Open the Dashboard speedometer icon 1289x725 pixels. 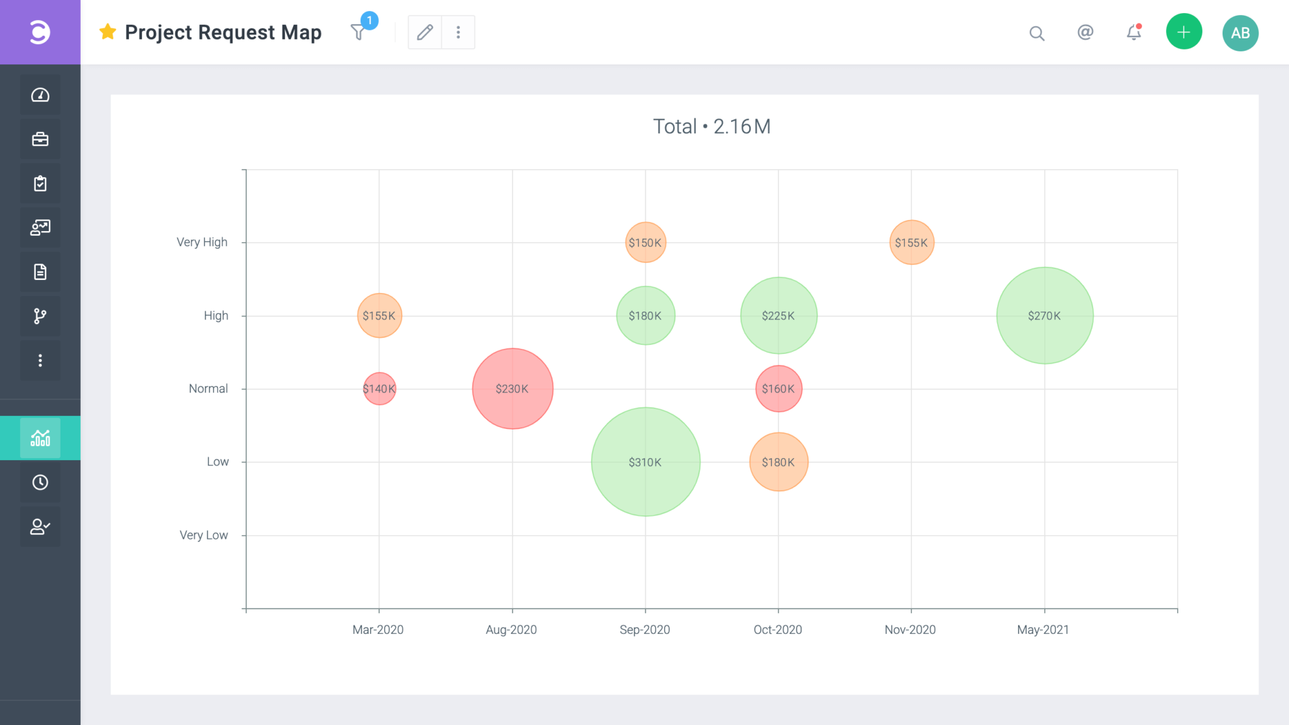40,94
